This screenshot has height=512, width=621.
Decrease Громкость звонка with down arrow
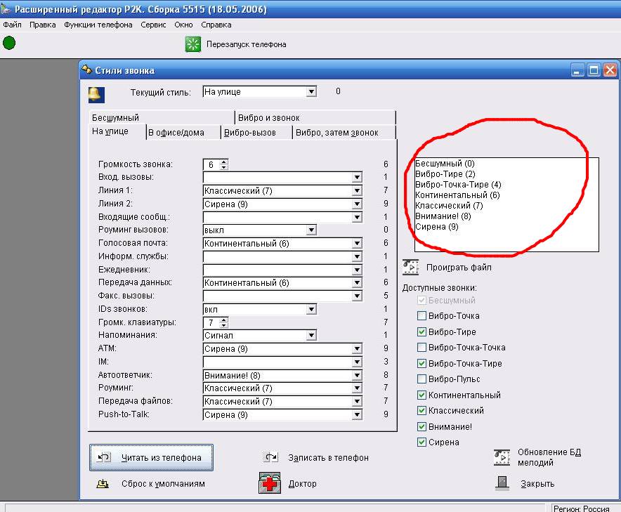tap(224, 167)
